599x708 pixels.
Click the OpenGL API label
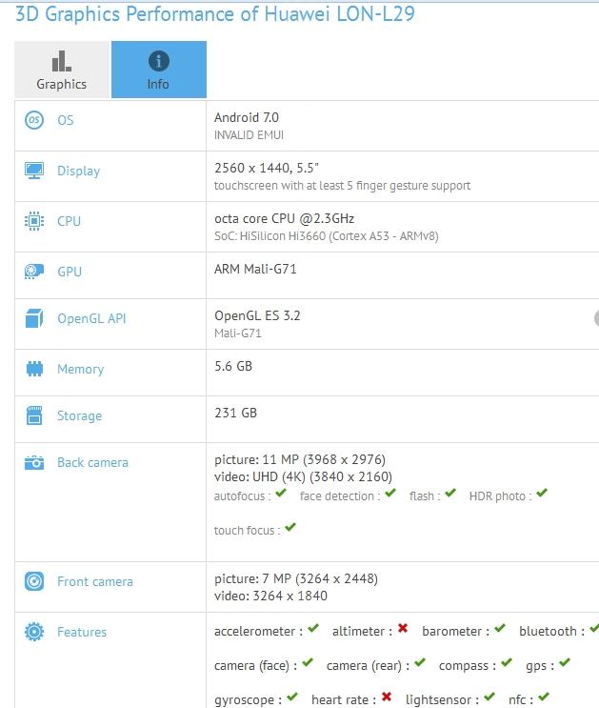click(91, 318)
